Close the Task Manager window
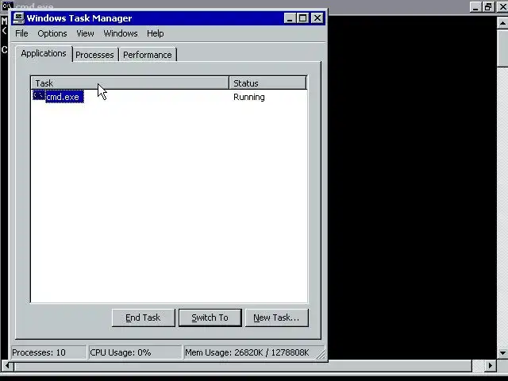508x381 pixels. (317, 18)
